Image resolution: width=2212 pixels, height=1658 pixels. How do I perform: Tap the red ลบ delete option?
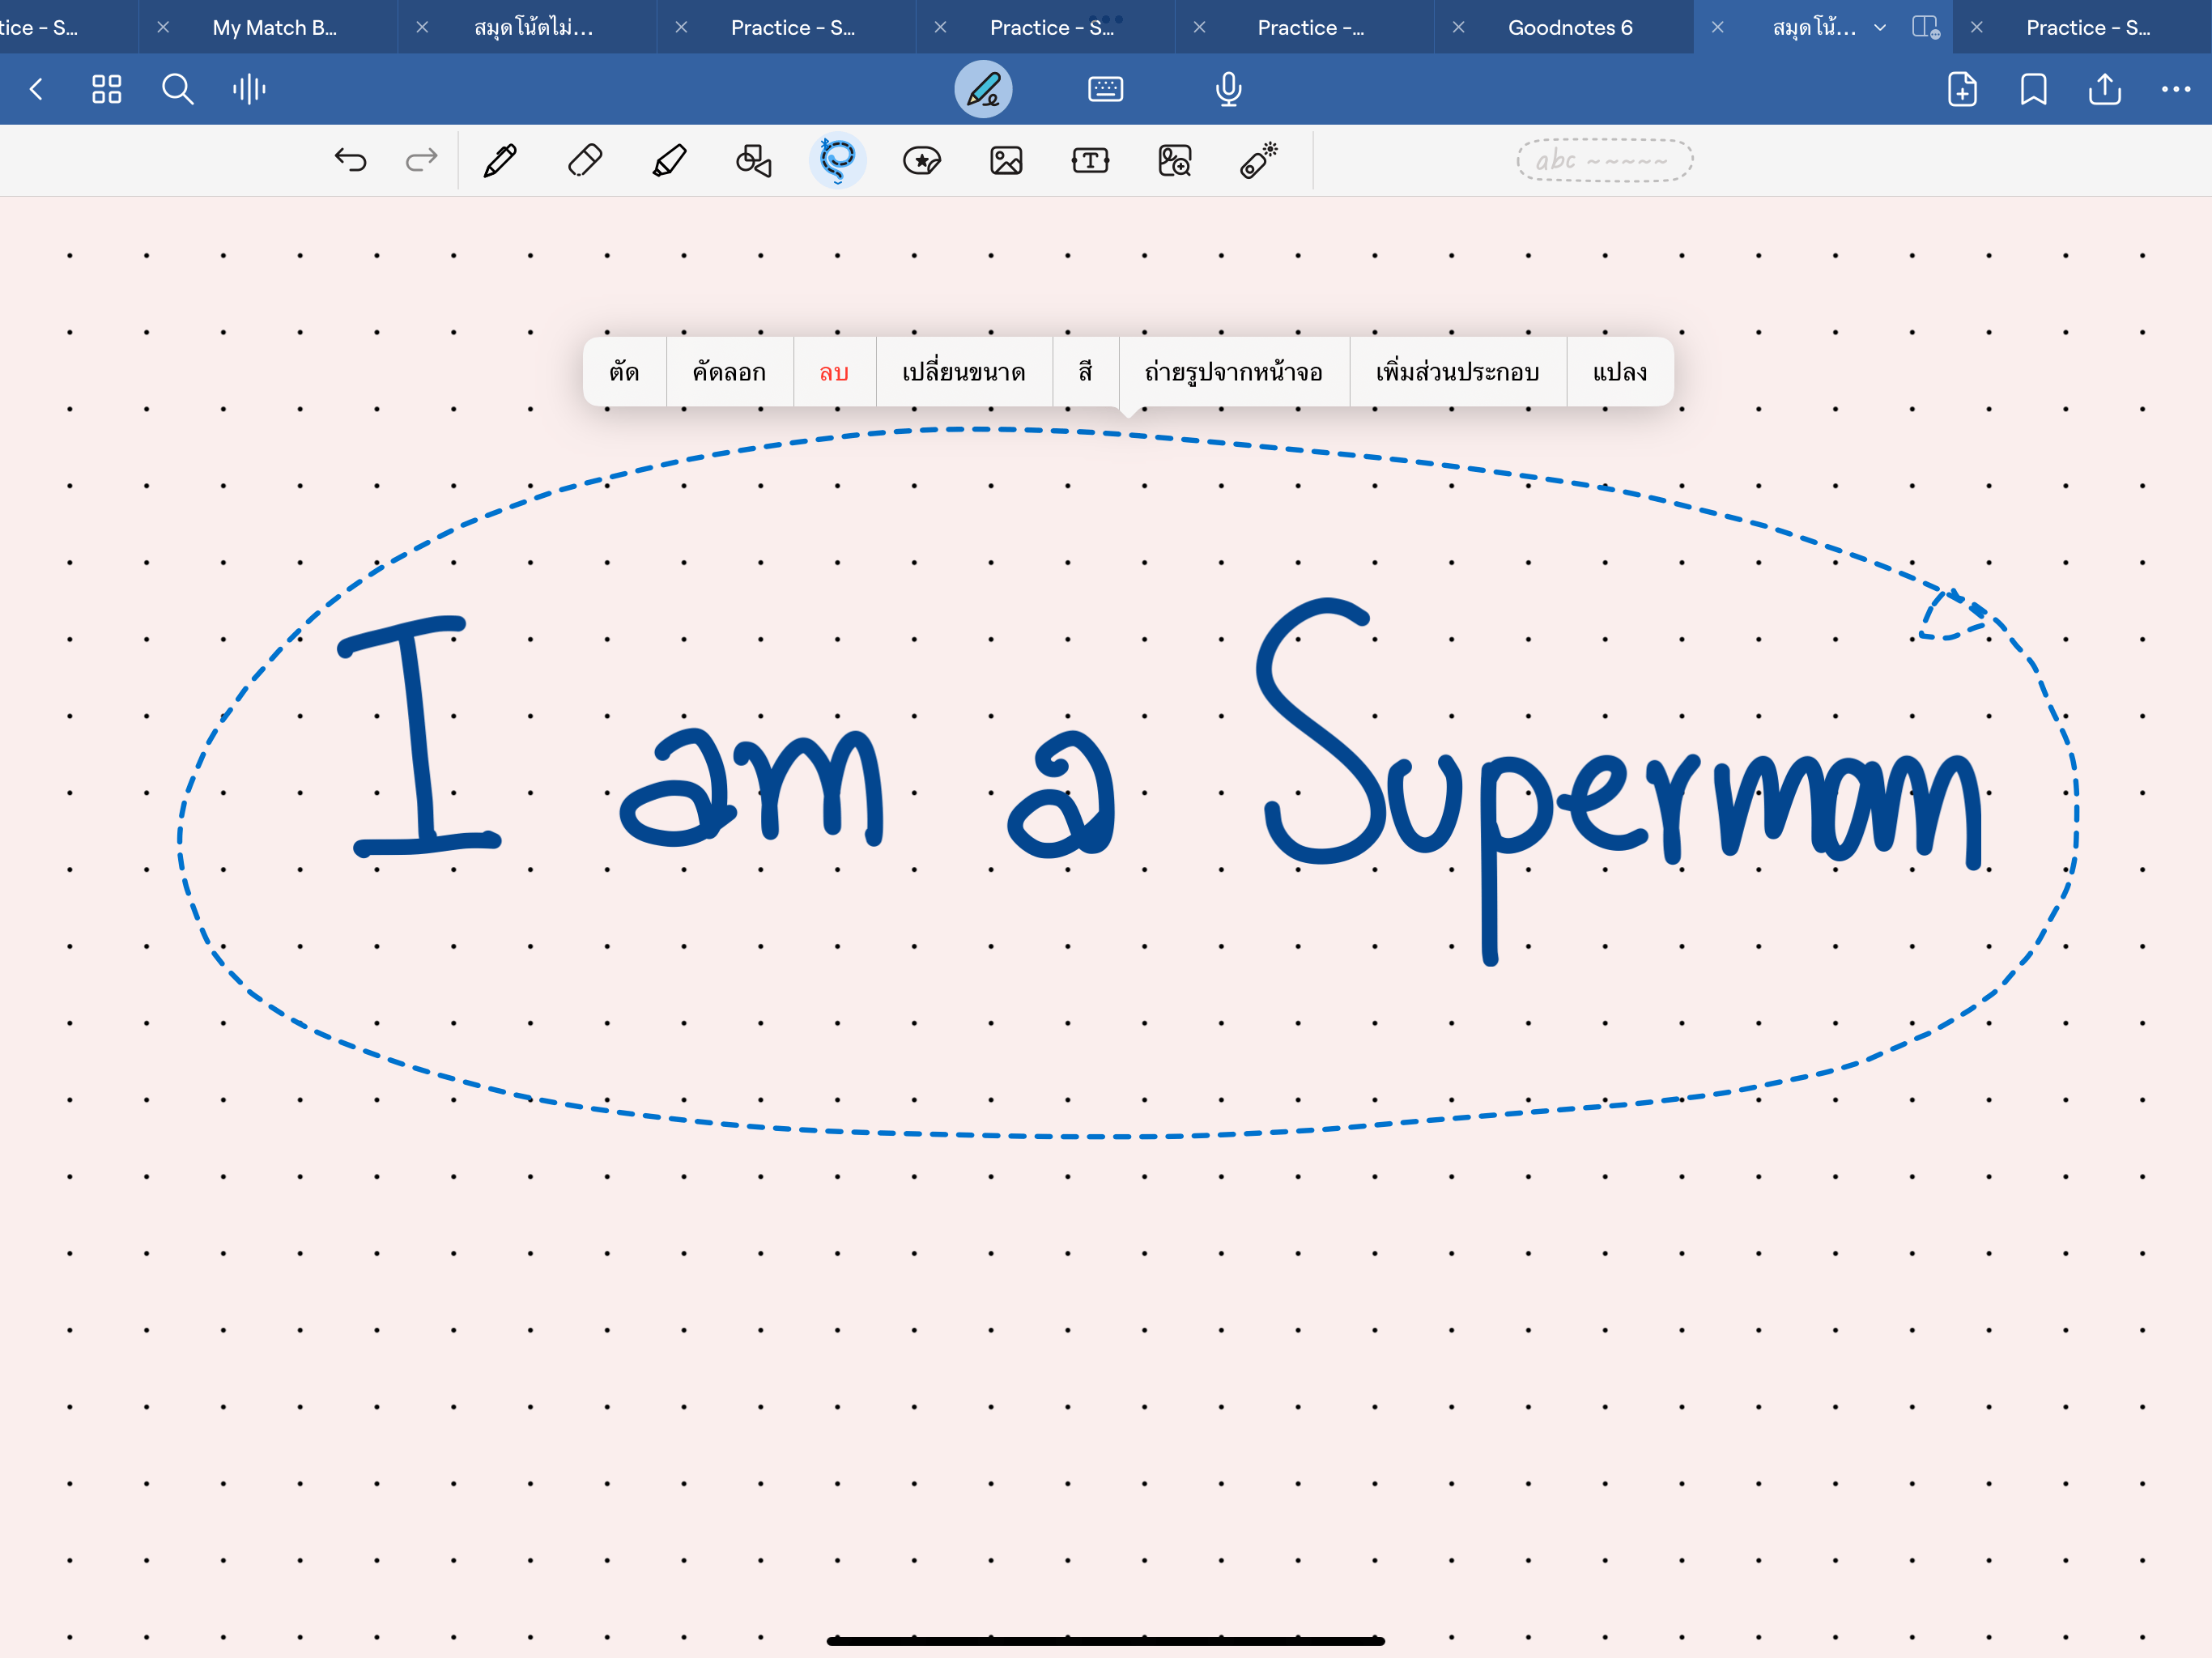click(834, 372)
